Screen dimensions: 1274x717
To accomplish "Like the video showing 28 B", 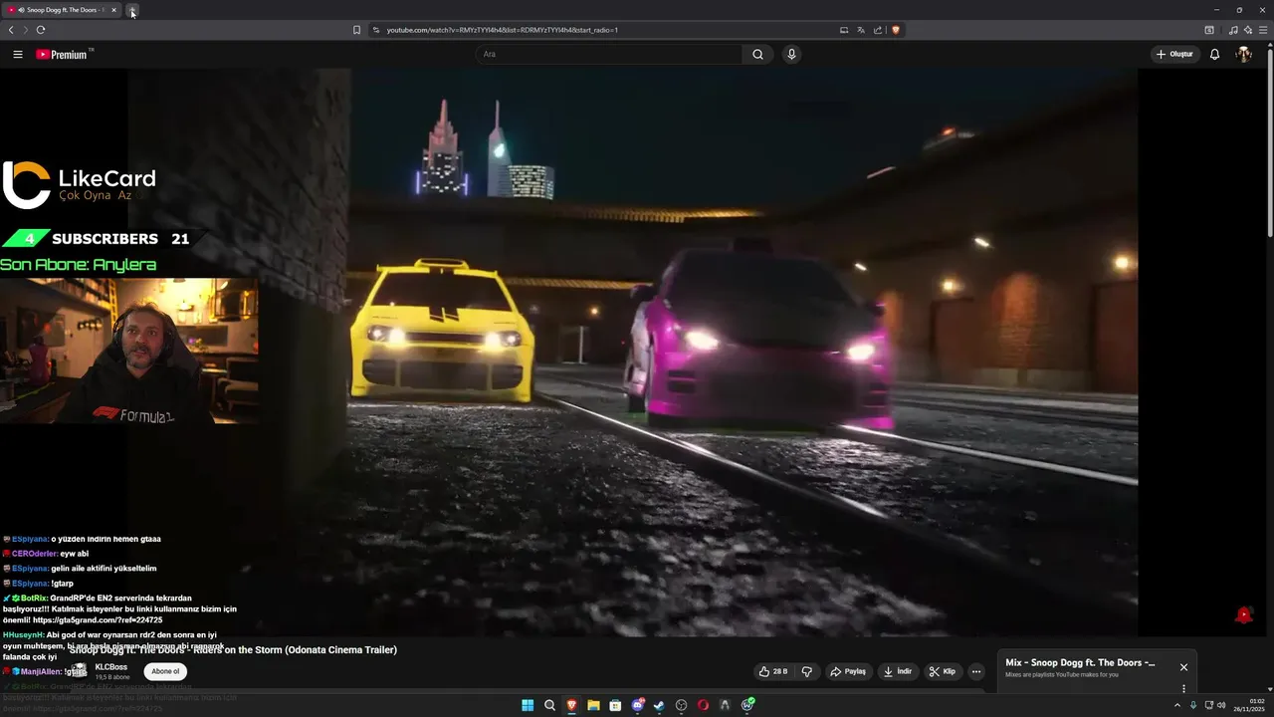I will pyautogui.click(x=773, y=671).
